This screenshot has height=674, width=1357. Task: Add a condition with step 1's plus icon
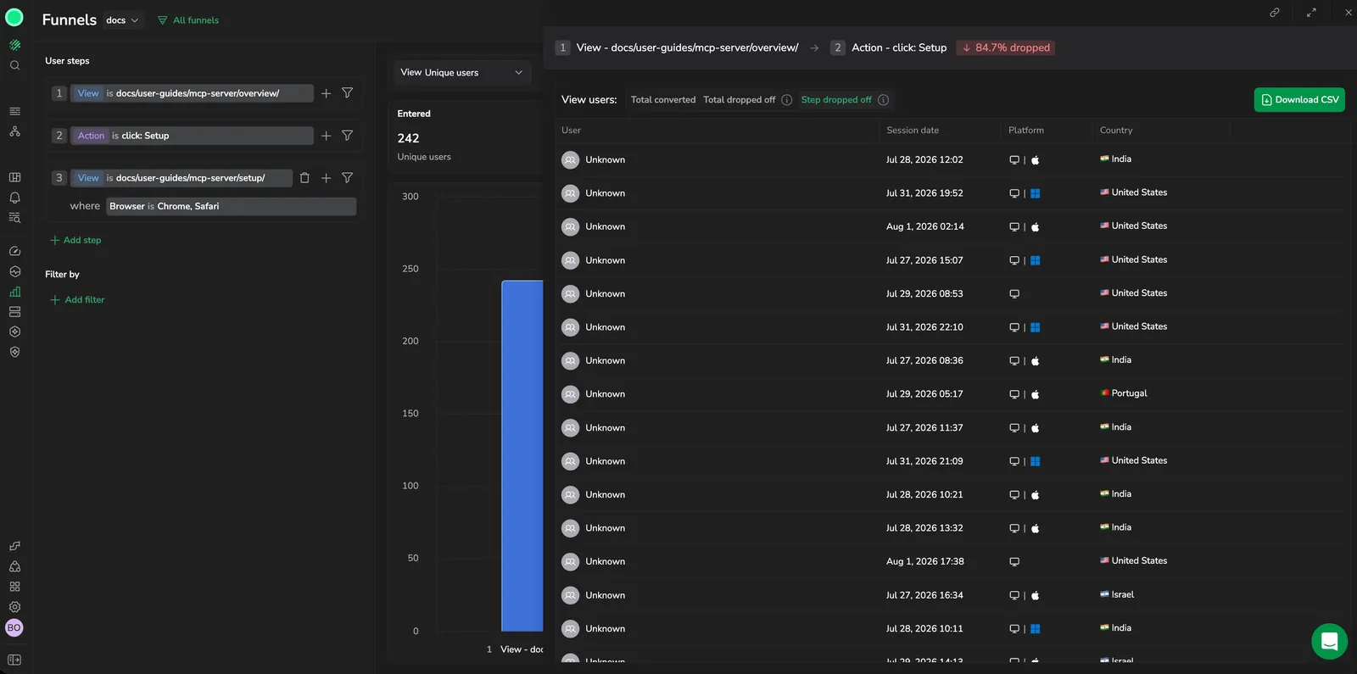326,93
